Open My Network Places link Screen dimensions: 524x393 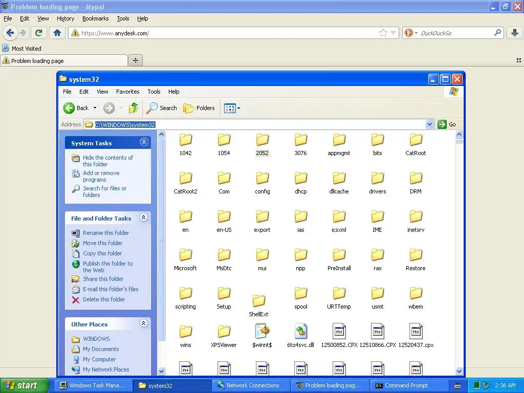[106, 369]
